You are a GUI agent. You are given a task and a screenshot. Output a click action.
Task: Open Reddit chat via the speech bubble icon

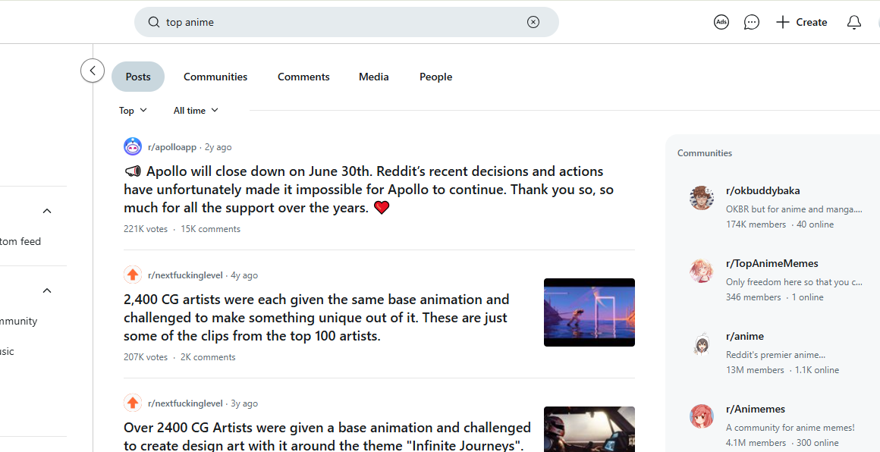coord(751,22)
